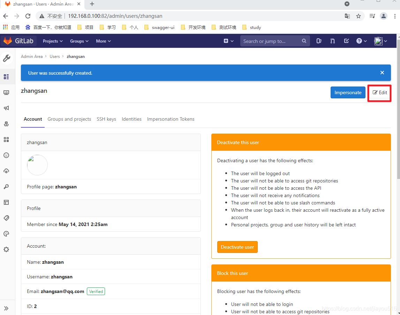The height and width of the screenshot is (315, 400).
Task: Open the Labels tag icon in sidebar
Action: pyautogui.click(x=7, y=218)
